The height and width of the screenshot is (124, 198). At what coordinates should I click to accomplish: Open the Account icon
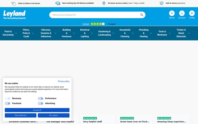[182, 13]
